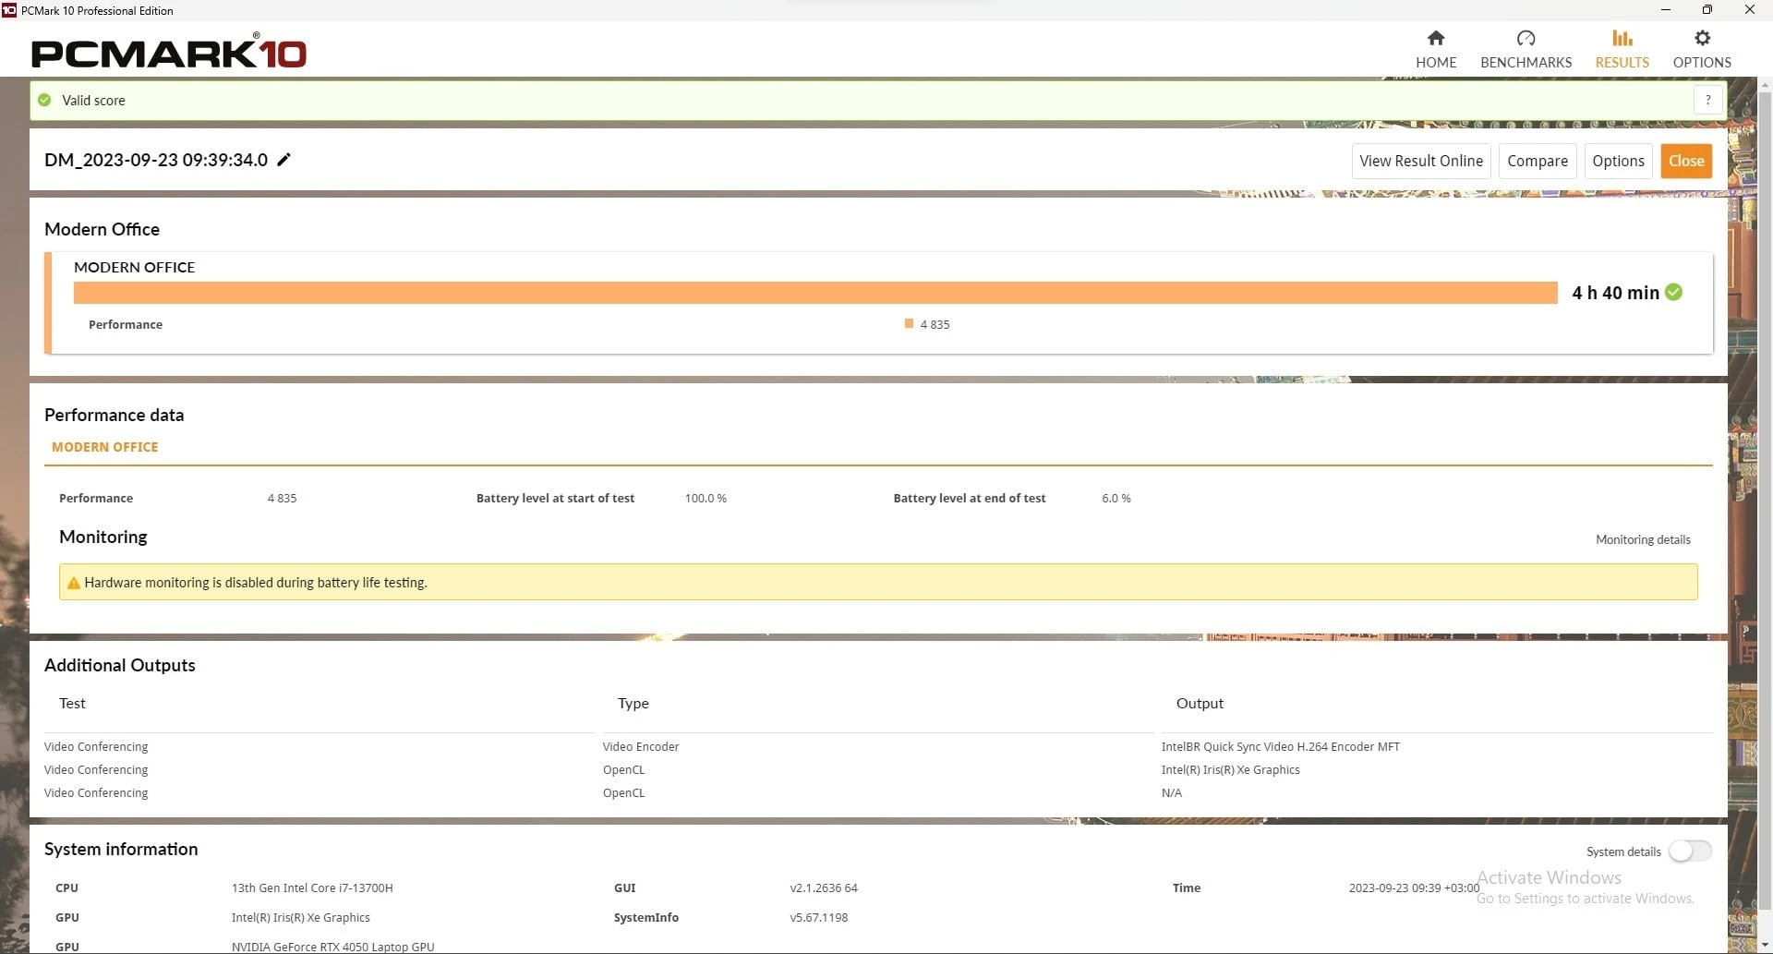The height and width of the screenshot is (954, 1773).
Task: Click View Result Online button
Action: pos(1421,161)
